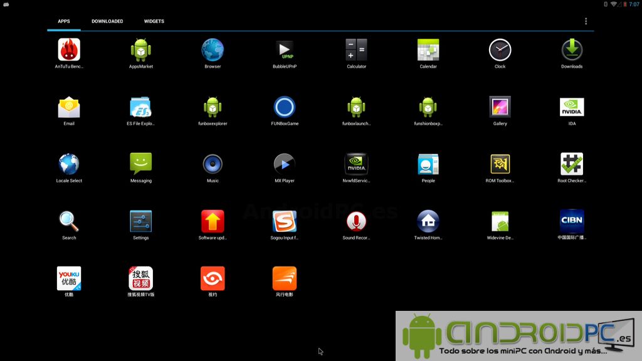Image resolution: width=642 pixels, height=361 pixels.
Task: Open the three-dot overflow menu
Action: (586, 21)
